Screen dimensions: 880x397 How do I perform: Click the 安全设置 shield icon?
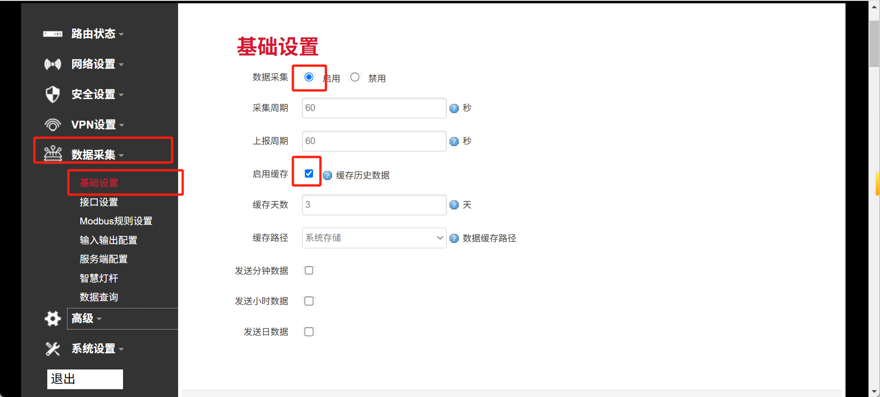point(52,94)
